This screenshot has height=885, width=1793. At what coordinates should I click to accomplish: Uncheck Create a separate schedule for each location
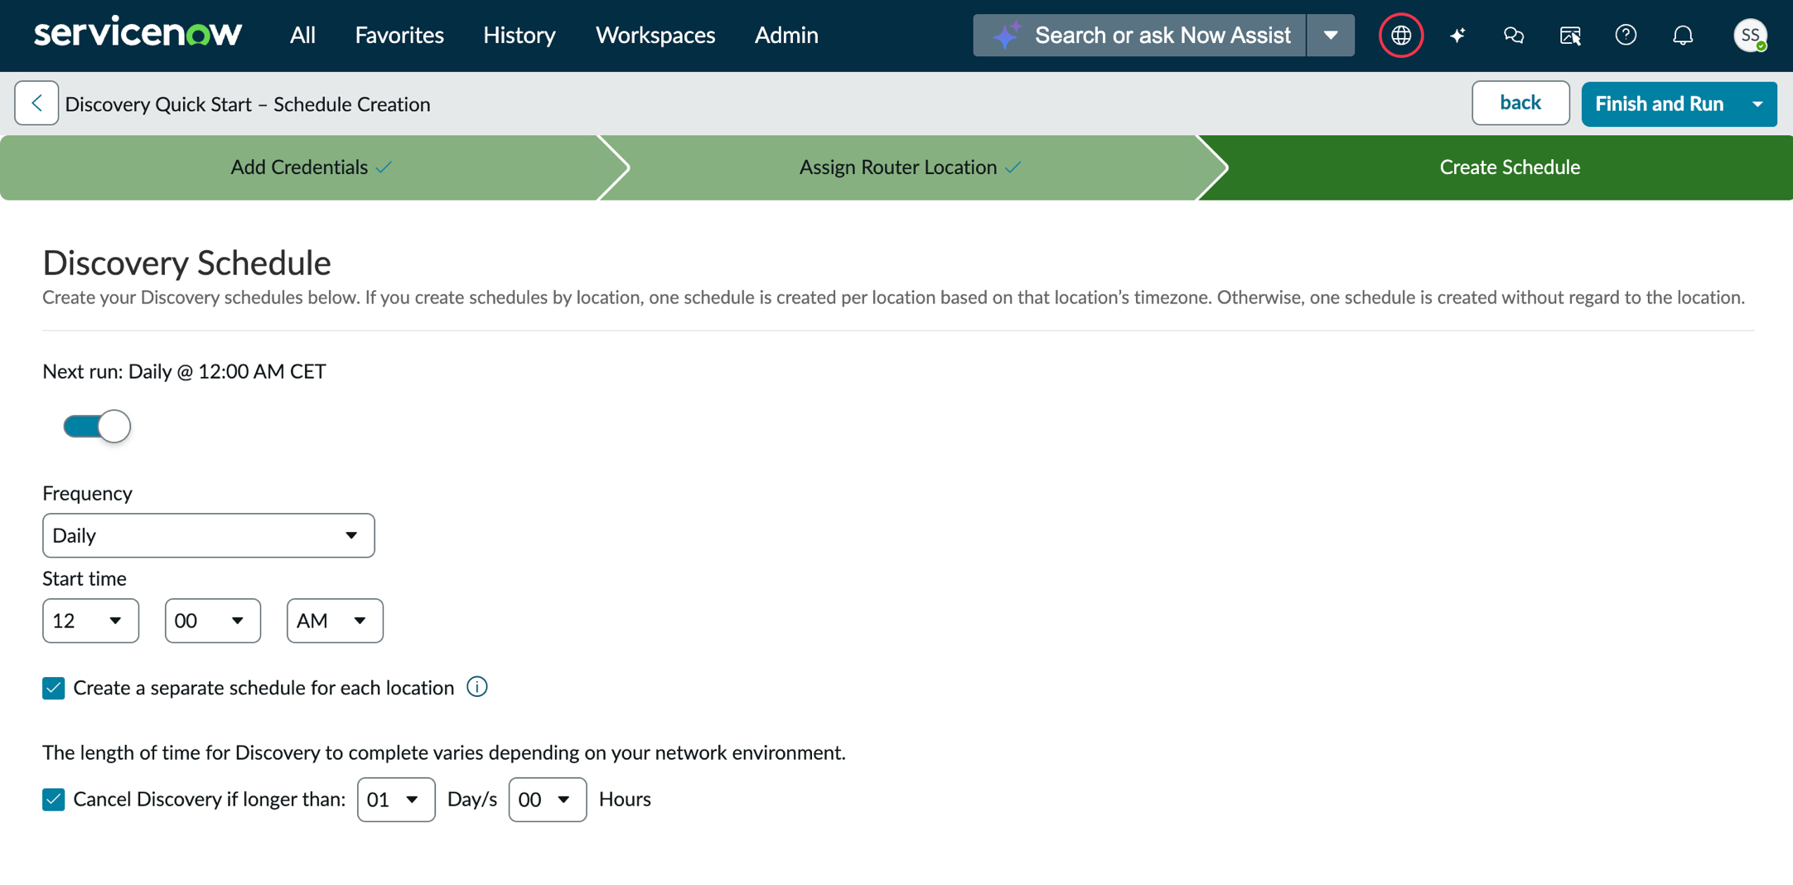pyautogui.click(x=54, y=688)
